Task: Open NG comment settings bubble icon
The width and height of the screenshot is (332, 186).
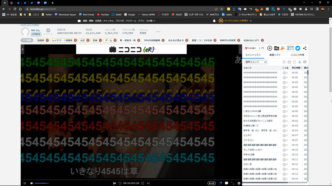Action: (x=305, y=62)
